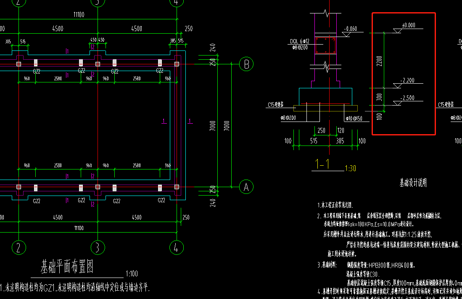Click the drawing title '基础平面布置图'

67,267
